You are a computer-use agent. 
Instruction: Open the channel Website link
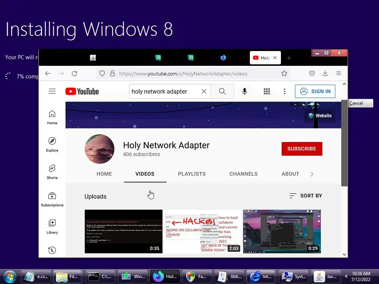click(320, 116)
